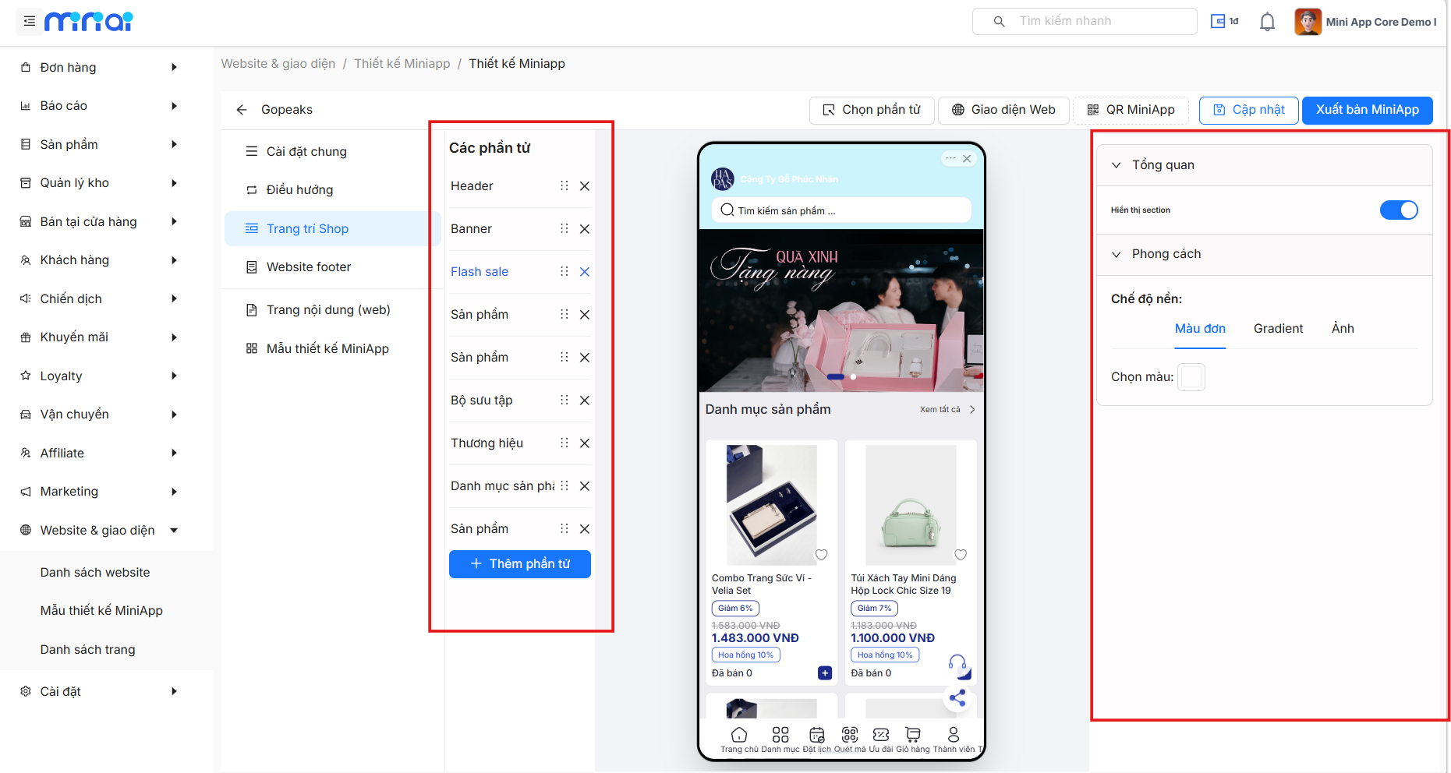
Task: Remove the Thương hiệu element
Action: click(585, 443)
